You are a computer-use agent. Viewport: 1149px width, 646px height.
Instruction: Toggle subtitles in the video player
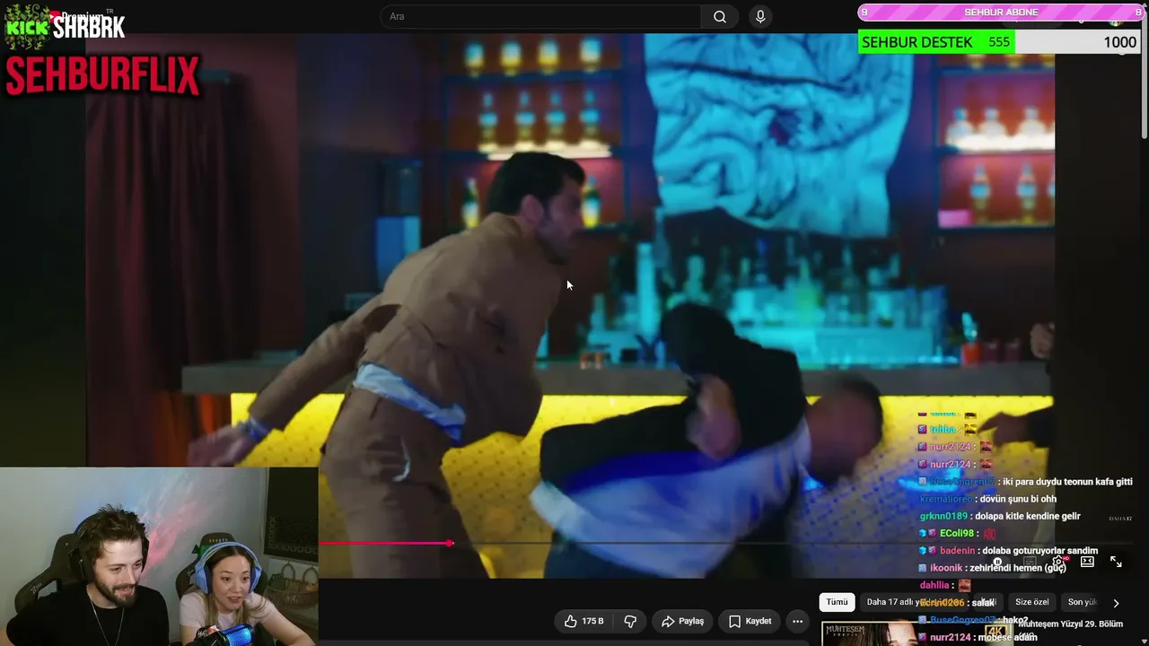pos(1030,563)
